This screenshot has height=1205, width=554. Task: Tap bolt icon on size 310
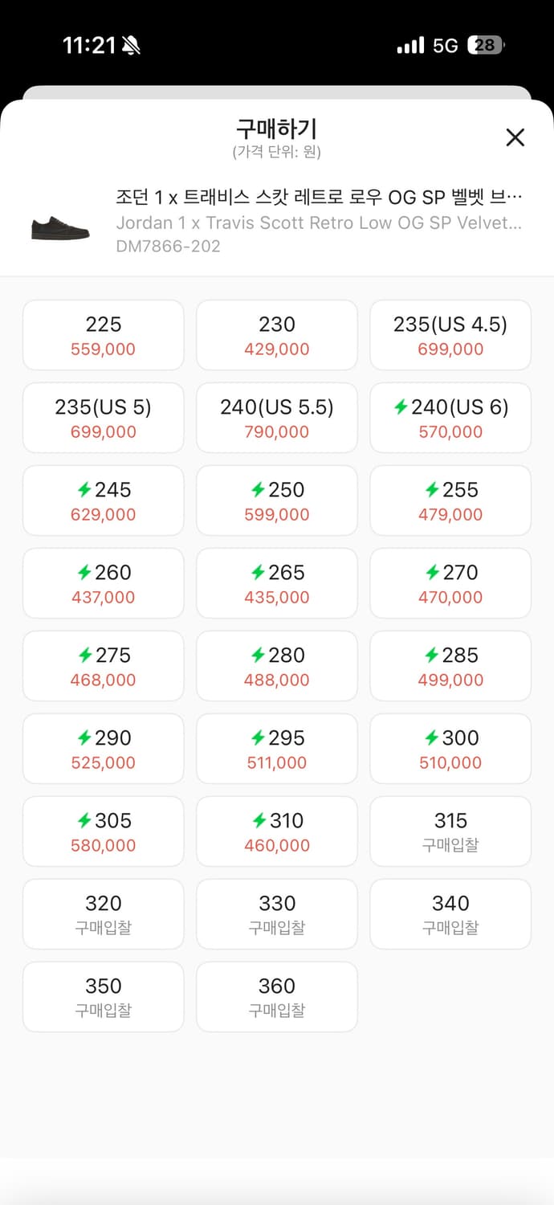pos(259,821)
